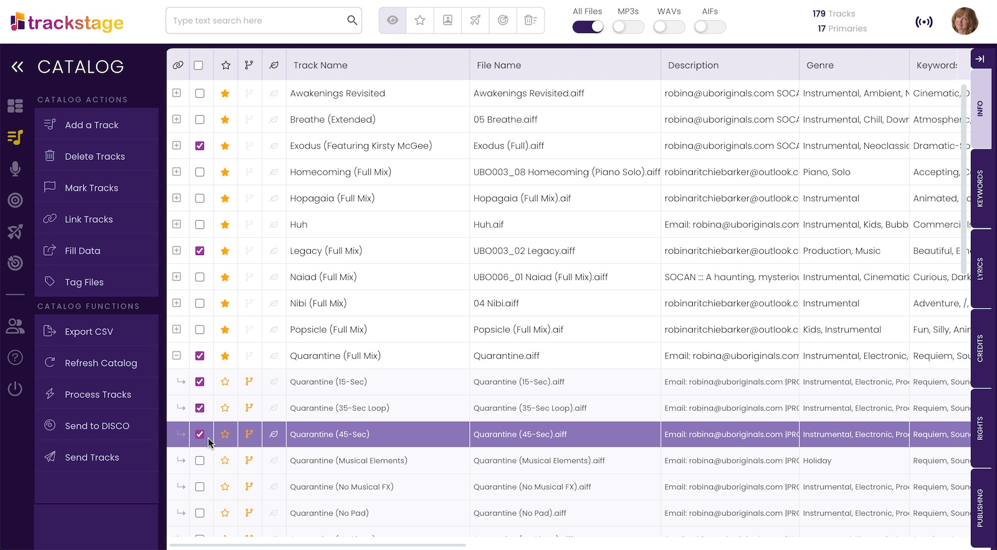Collapse the Quarantine (Full Mix) track group

click(x=177, y=355)
